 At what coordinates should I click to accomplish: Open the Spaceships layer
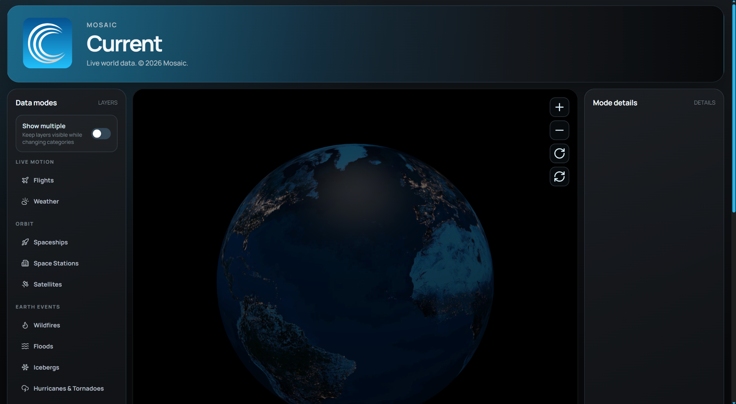(x=66, y=242)
